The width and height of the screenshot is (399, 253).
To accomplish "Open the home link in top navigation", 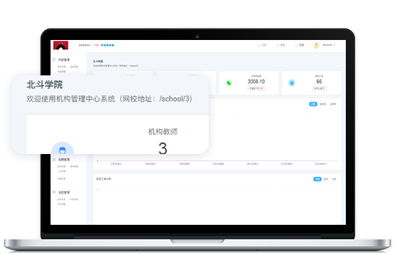I will click(262, 45).
